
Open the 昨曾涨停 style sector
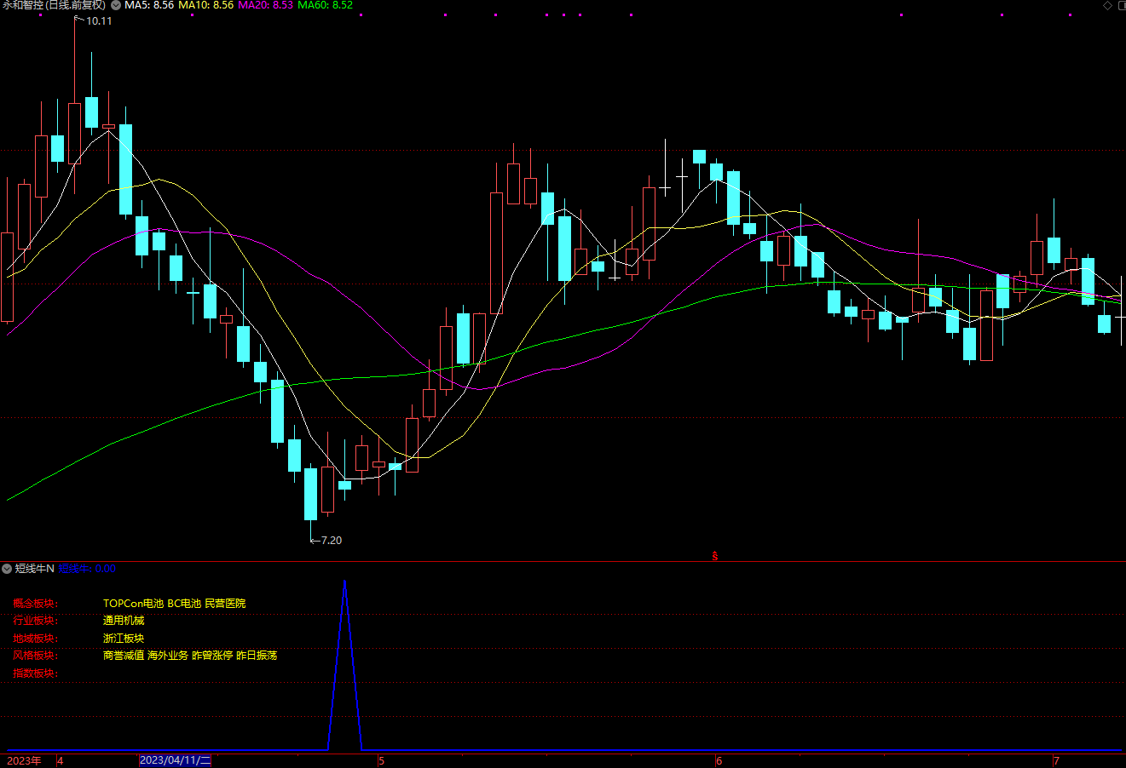[212, 656]
